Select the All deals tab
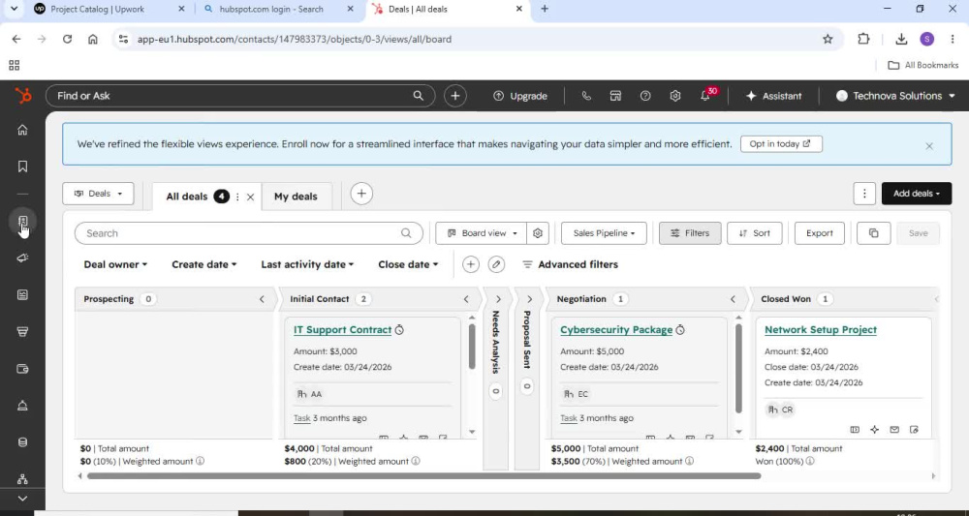Viewport: 969px width, 516px height. click(x=187, y=197)
